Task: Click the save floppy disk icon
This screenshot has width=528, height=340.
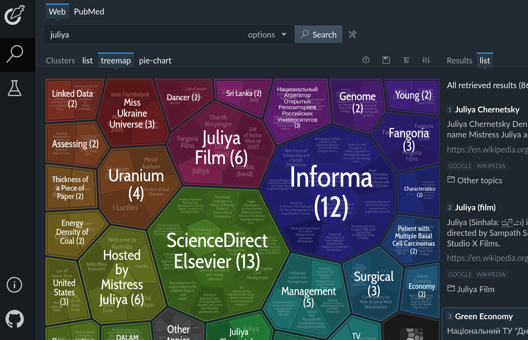Action: pyautogui.click(x=386, y=60)
